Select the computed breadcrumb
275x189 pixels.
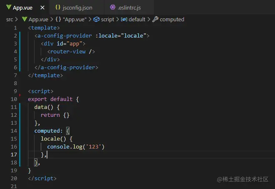coord(172,19)
